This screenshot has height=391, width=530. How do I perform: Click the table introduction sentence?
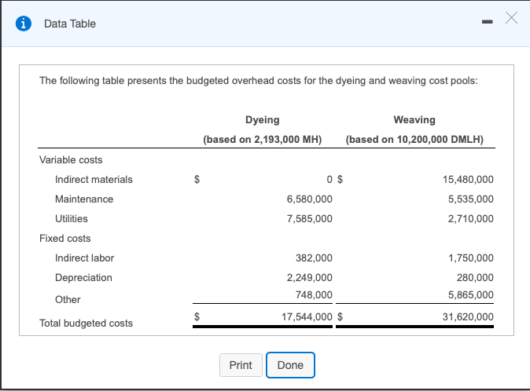point(258,81)
